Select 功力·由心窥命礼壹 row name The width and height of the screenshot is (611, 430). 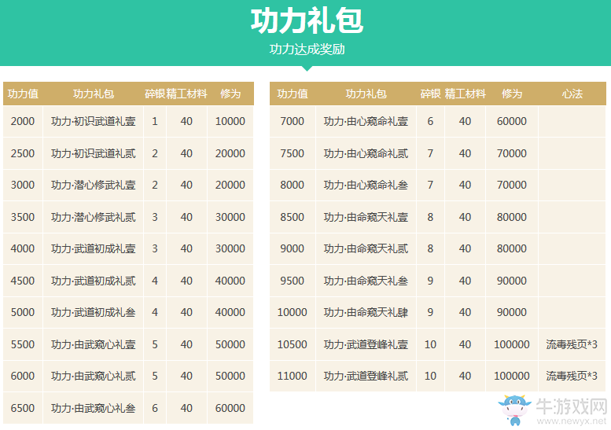tap(366, 121)
